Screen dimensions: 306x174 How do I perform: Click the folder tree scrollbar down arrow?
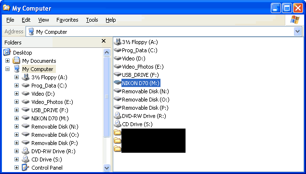click(x=107, y=168)
